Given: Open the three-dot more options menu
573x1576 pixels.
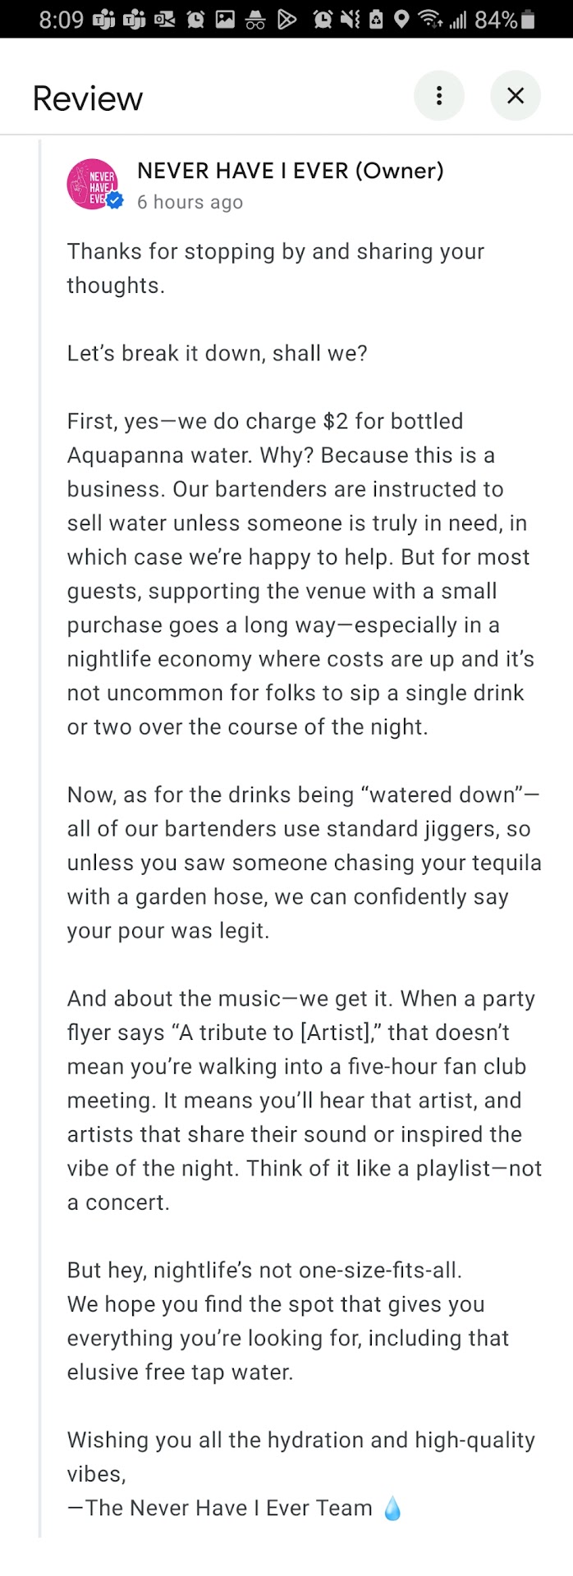Looking at the screenshot, I should click(439, 96).
